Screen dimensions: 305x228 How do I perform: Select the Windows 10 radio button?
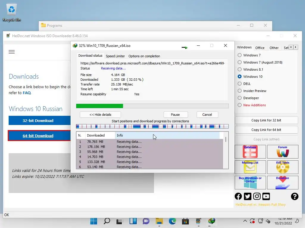pos(240,77)
